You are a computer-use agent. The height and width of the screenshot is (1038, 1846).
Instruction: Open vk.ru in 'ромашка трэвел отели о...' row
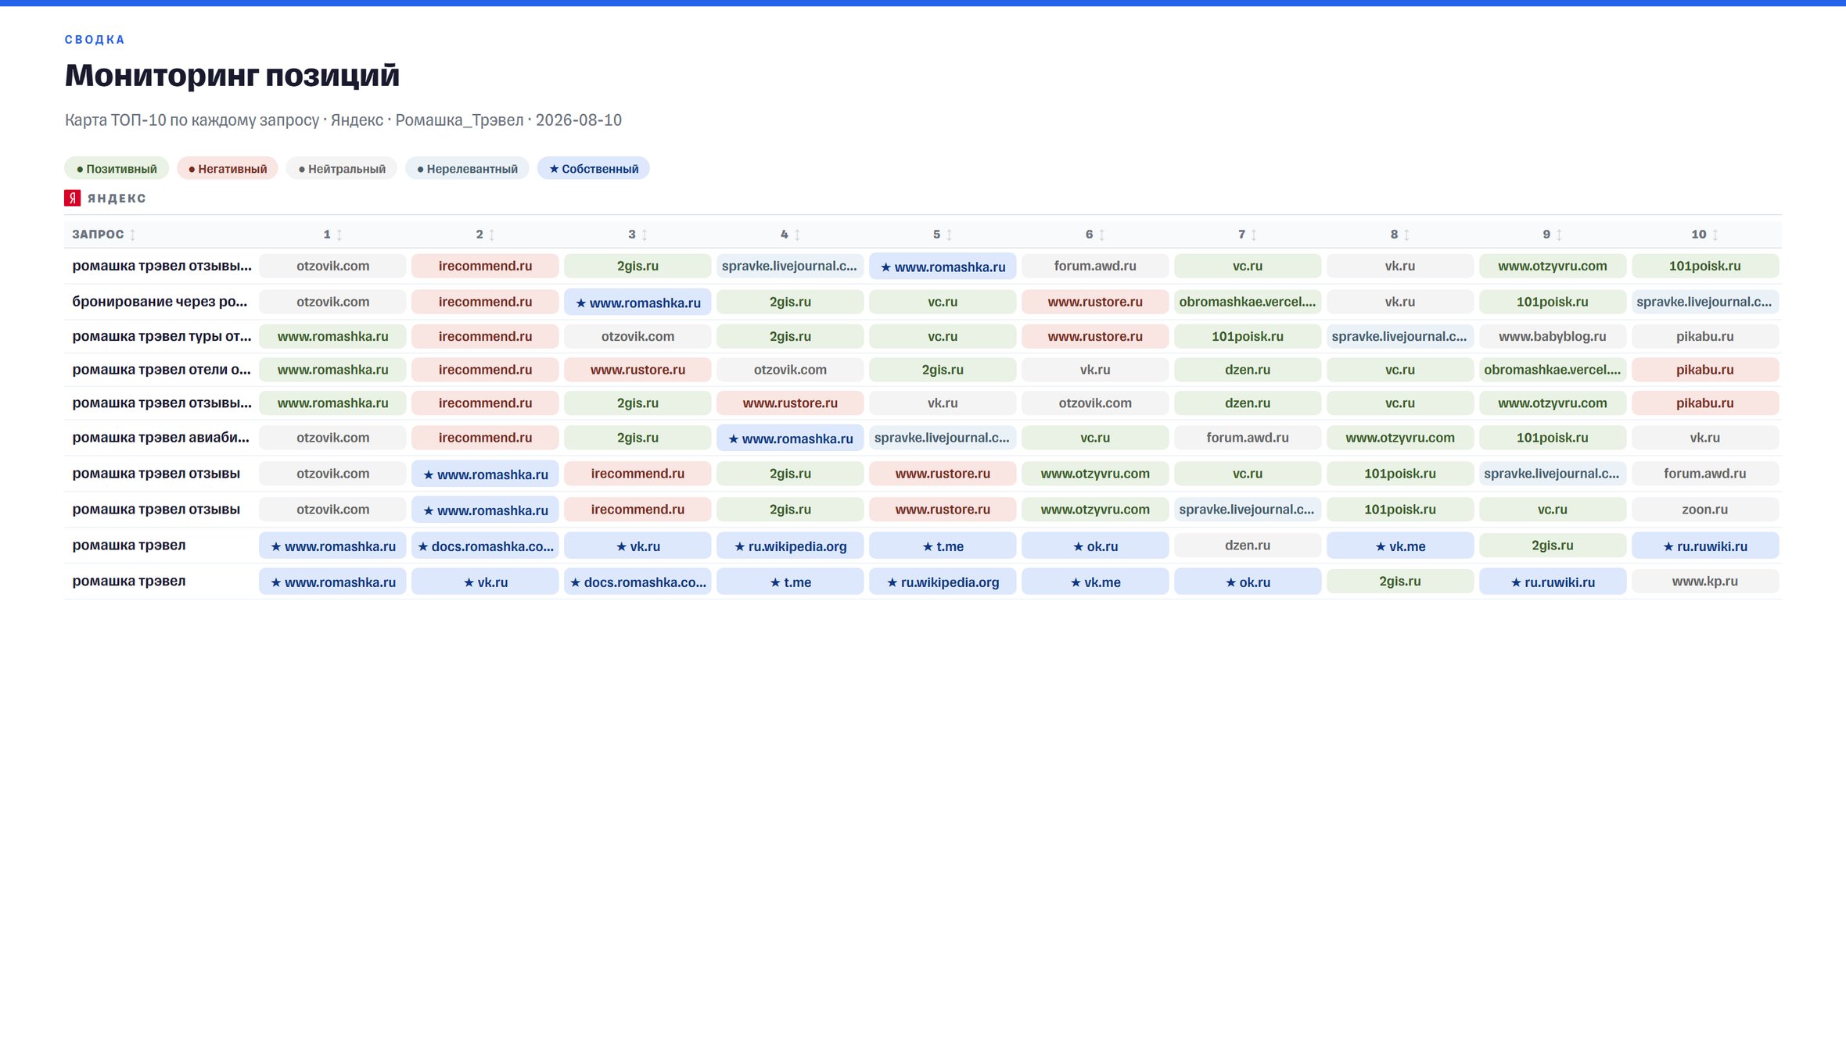(1095, 370)
